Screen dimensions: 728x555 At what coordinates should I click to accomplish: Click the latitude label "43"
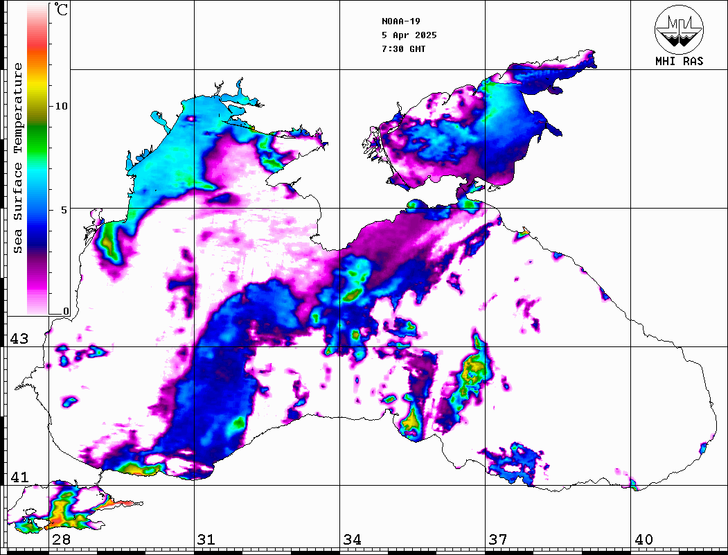coord(19,339)
